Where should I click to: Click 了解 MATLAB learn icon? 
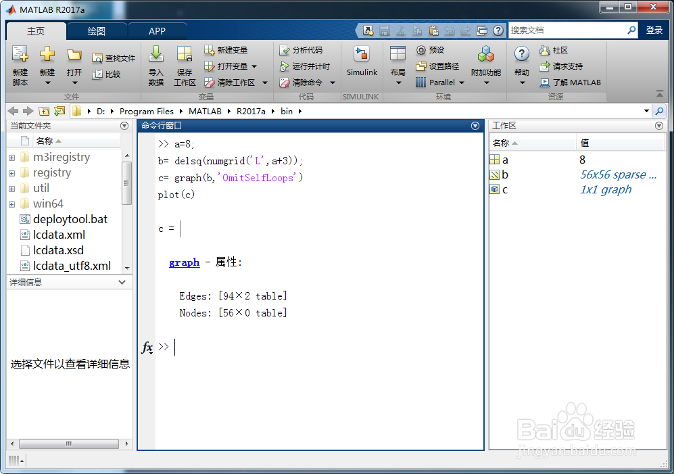point(545,82)
